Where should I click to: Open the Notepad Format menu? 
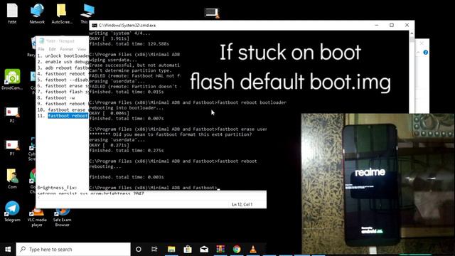point(66,49)
